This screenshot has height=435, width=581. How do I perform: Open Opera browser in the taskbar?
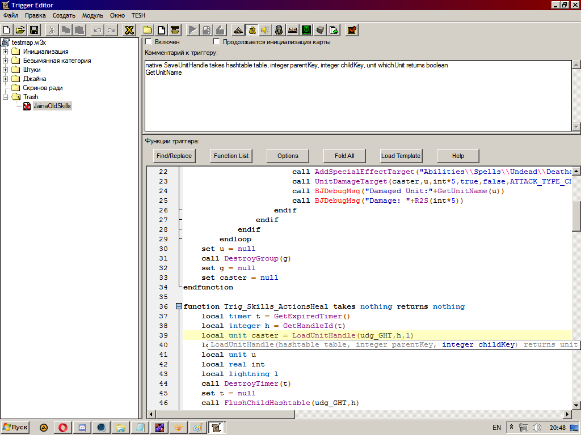tap(63, 428)
